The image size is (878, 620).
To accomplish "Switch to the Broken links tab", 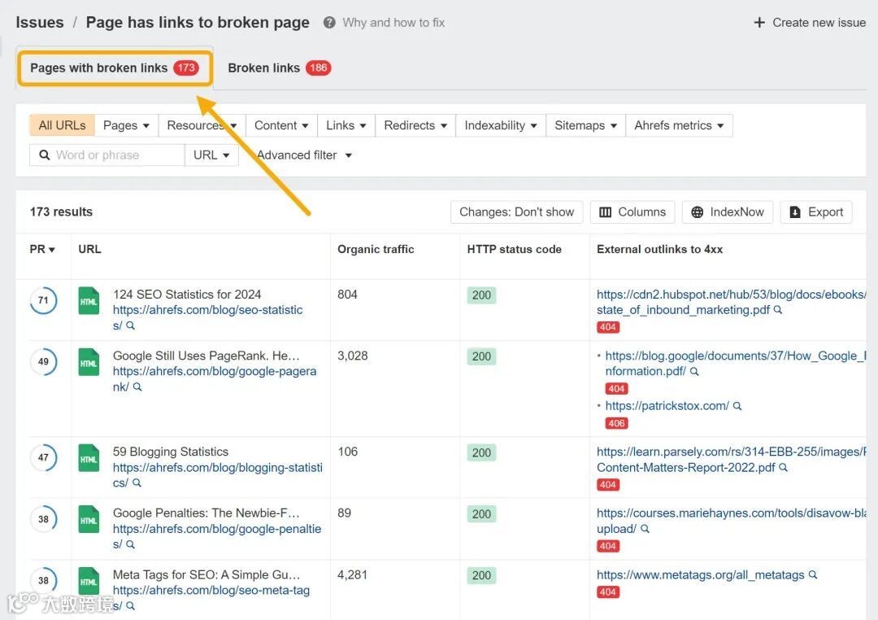I will click(x=278, y=68).
